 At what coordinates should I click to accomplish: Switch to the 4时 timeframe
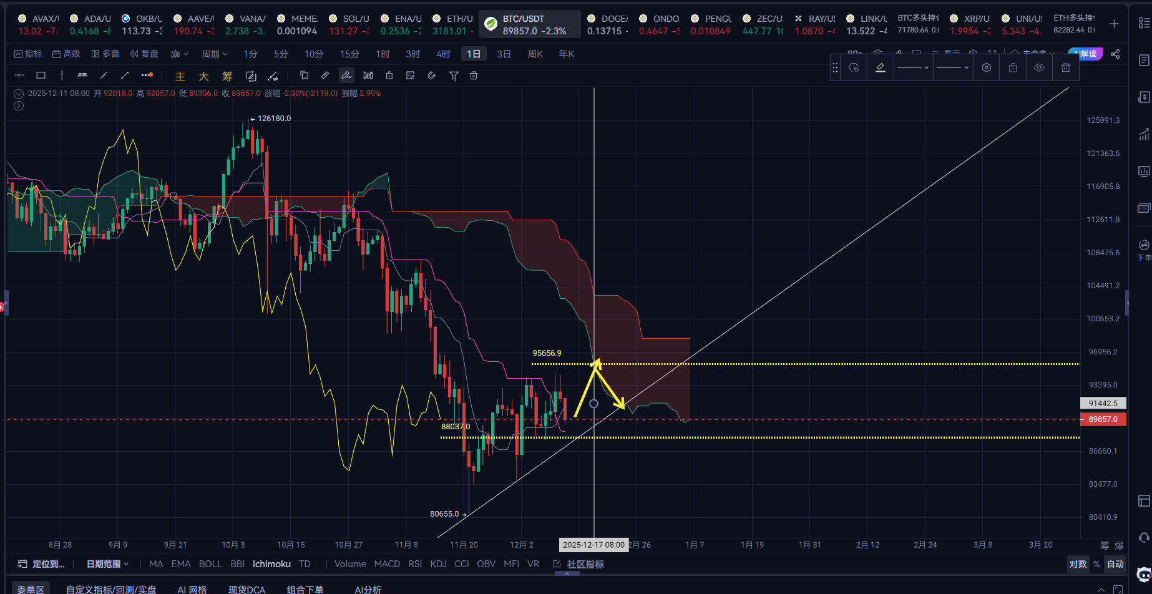point(443,54)
